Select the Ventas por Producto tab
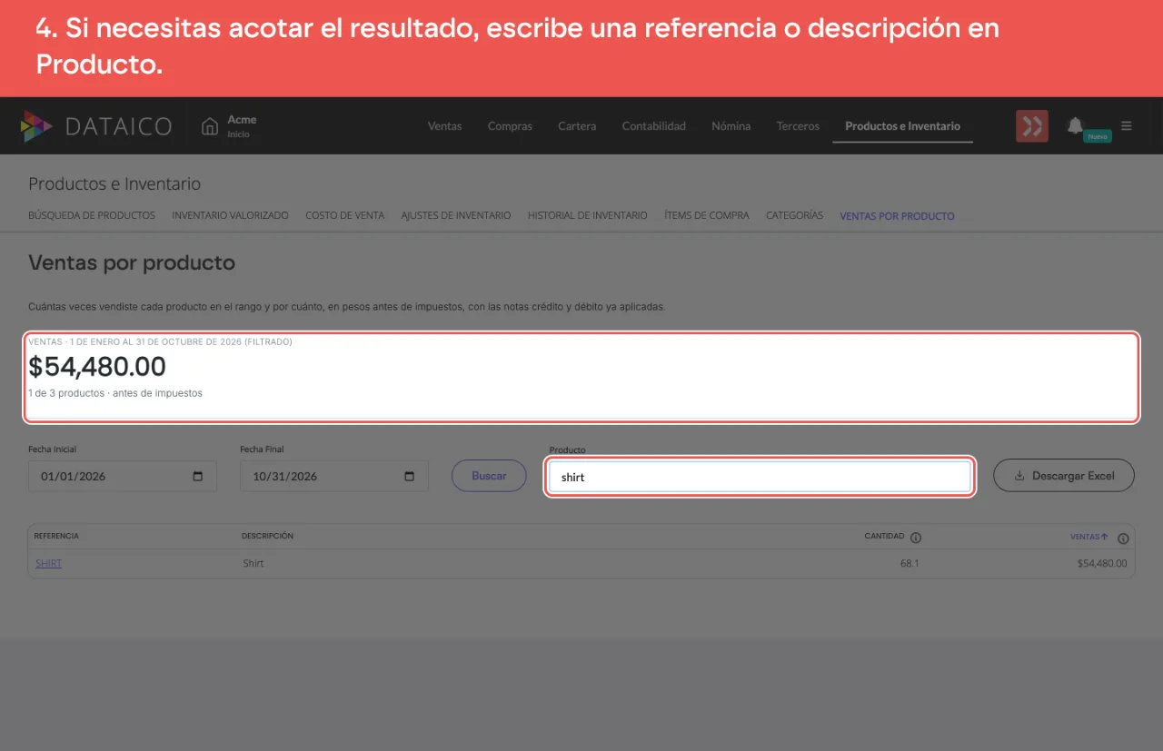1163x751 pixels. point(897,216)
